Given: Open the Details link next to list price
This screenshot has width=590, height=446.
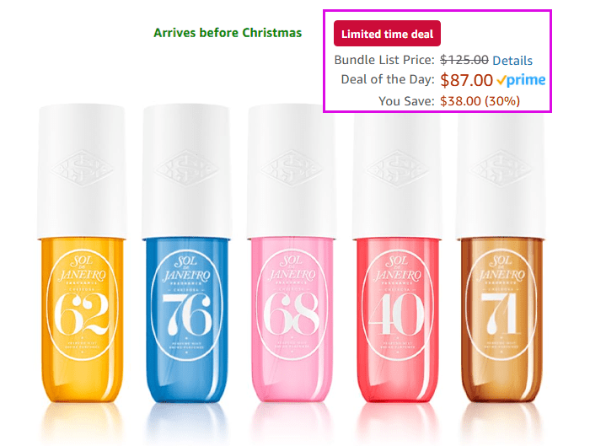Looking at the screenshot, I should tap(512, 60).
